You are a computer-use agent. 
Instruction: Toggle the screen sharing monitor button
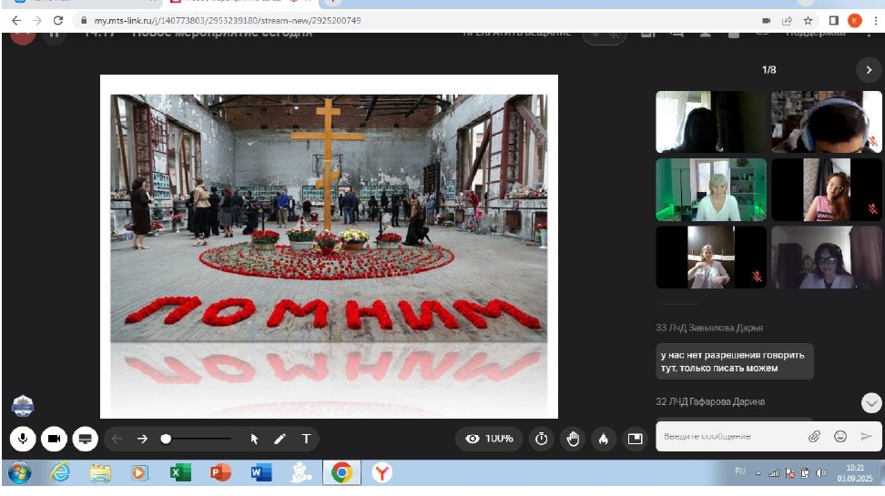(x=86, y=439)
